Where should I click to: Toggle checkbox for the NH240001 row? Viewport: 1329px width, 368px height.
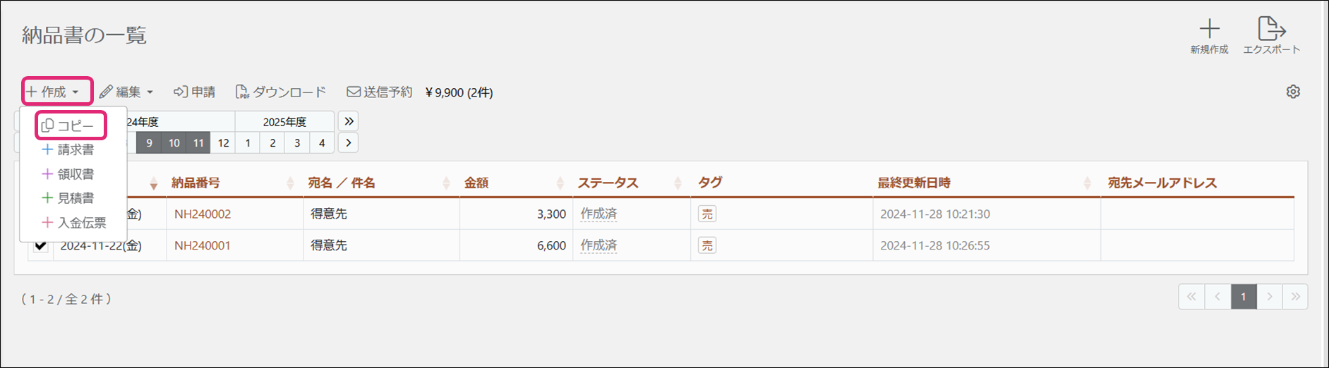tap(41, 245)
